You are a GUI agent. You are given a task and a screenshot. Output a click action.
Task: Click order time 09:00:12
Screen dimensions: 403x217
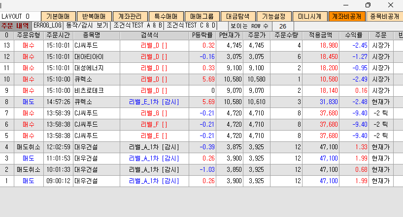point(58,181)
